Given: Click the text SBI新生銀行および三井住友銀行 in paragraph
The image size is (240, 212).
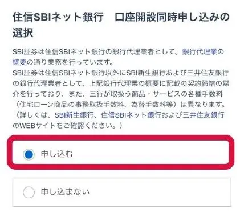Looking at the screenshot, I should click(177, 73).
